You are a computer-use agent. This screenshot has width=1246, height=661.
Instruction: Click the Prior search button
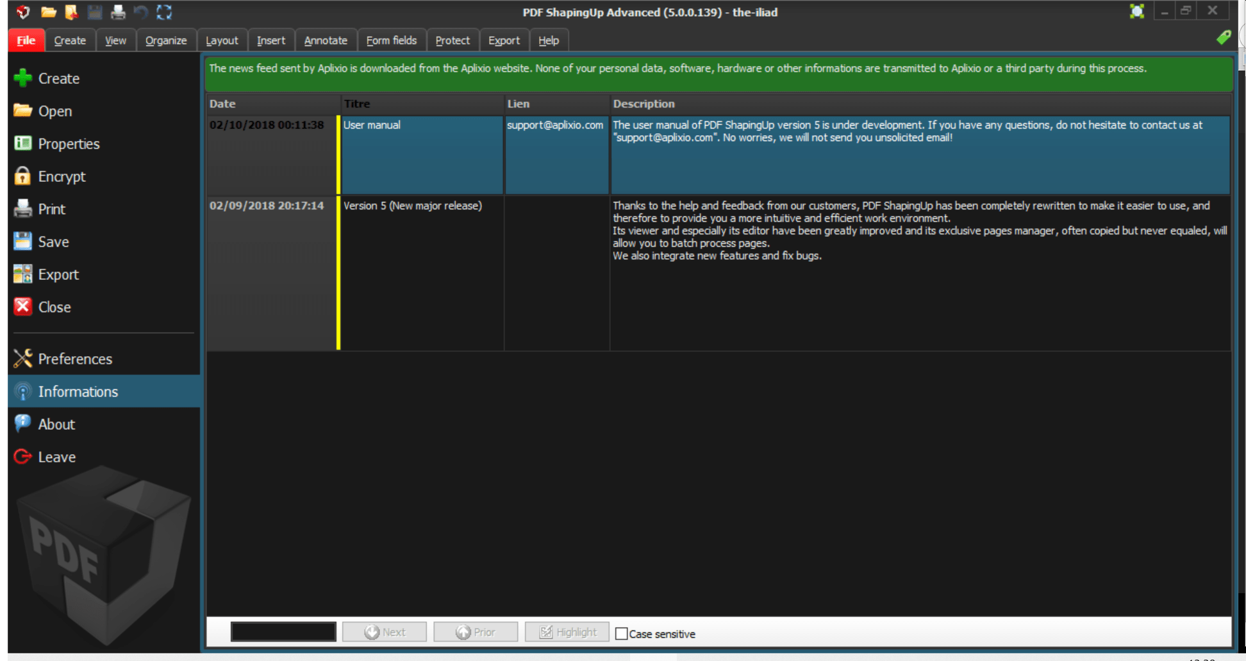(x=476, y=632)
